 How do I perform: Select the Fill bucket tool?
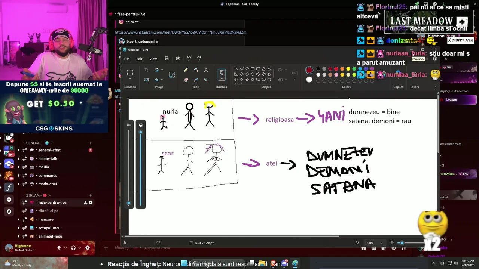tap(196, 70)
